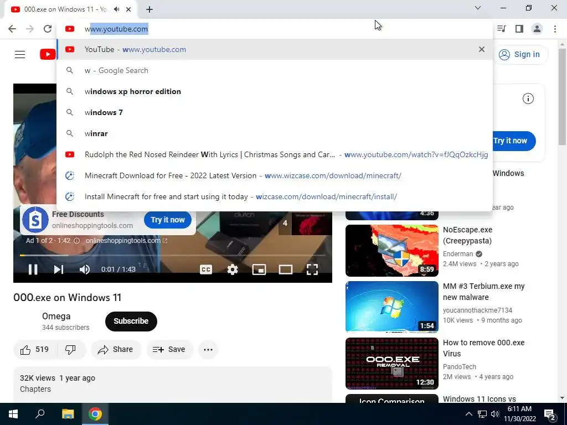Open the 000.EXE Removal video thumbnail

point(391,363)
